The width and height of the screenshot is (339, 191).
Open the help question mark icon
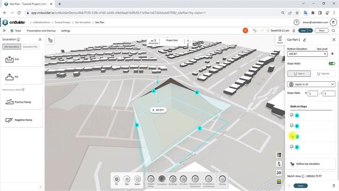[x=297, y=22]
